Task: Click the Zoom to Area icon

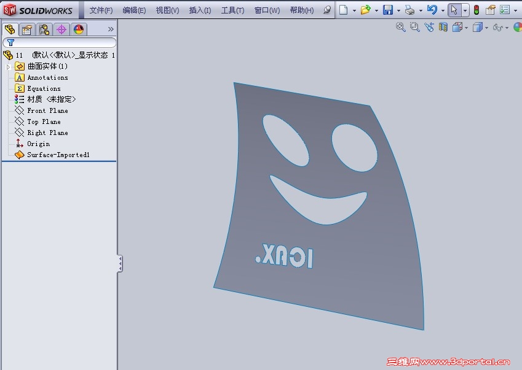Action: tap(415, 27)
